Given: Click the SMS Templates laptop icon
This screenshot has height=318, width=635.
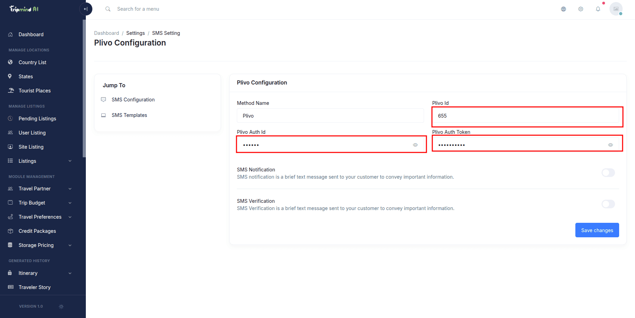Looking at the screenshot, I should click(x=103, y=115).
